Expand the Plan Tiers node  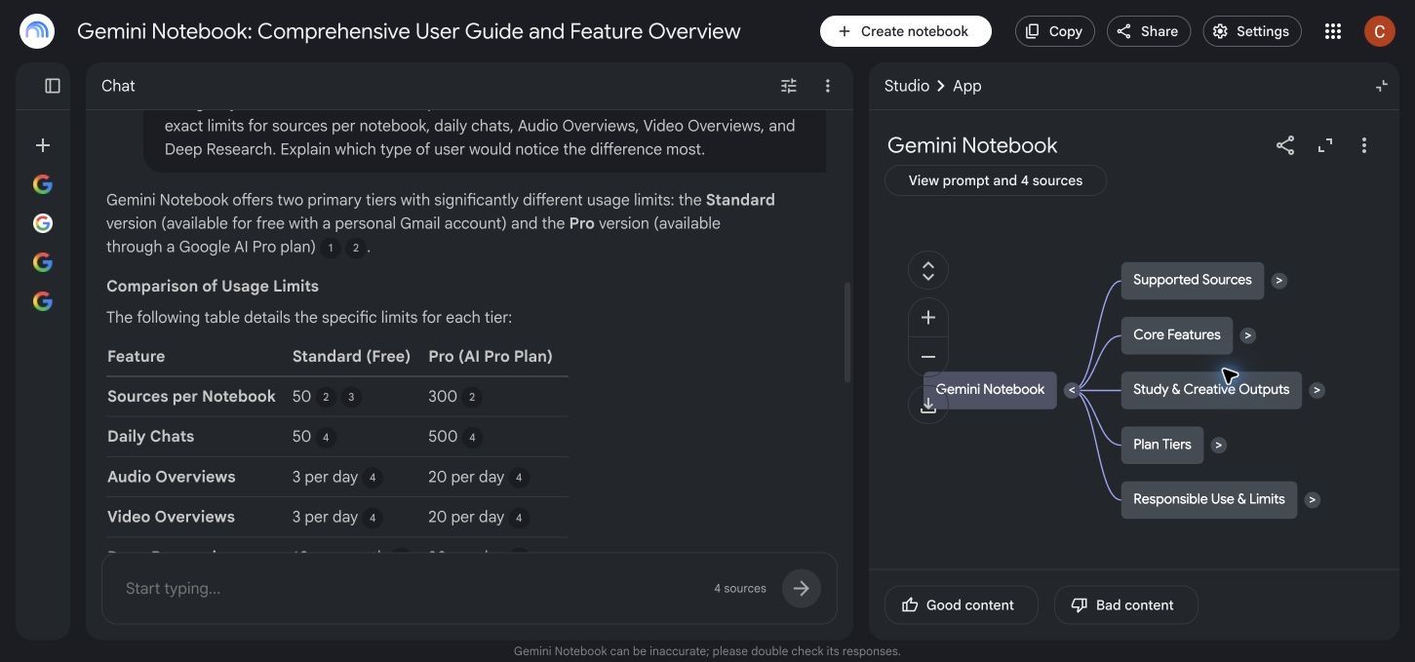(x=1218, y=445)
